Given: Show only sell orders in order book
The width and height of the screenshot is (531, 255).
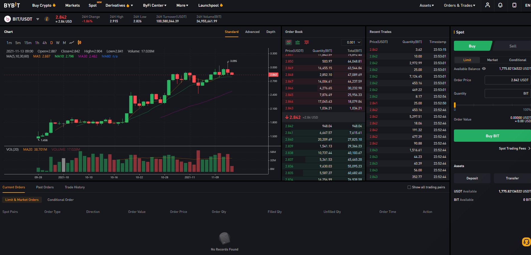Looking at the screenshot, I should (x=307, y=42).
